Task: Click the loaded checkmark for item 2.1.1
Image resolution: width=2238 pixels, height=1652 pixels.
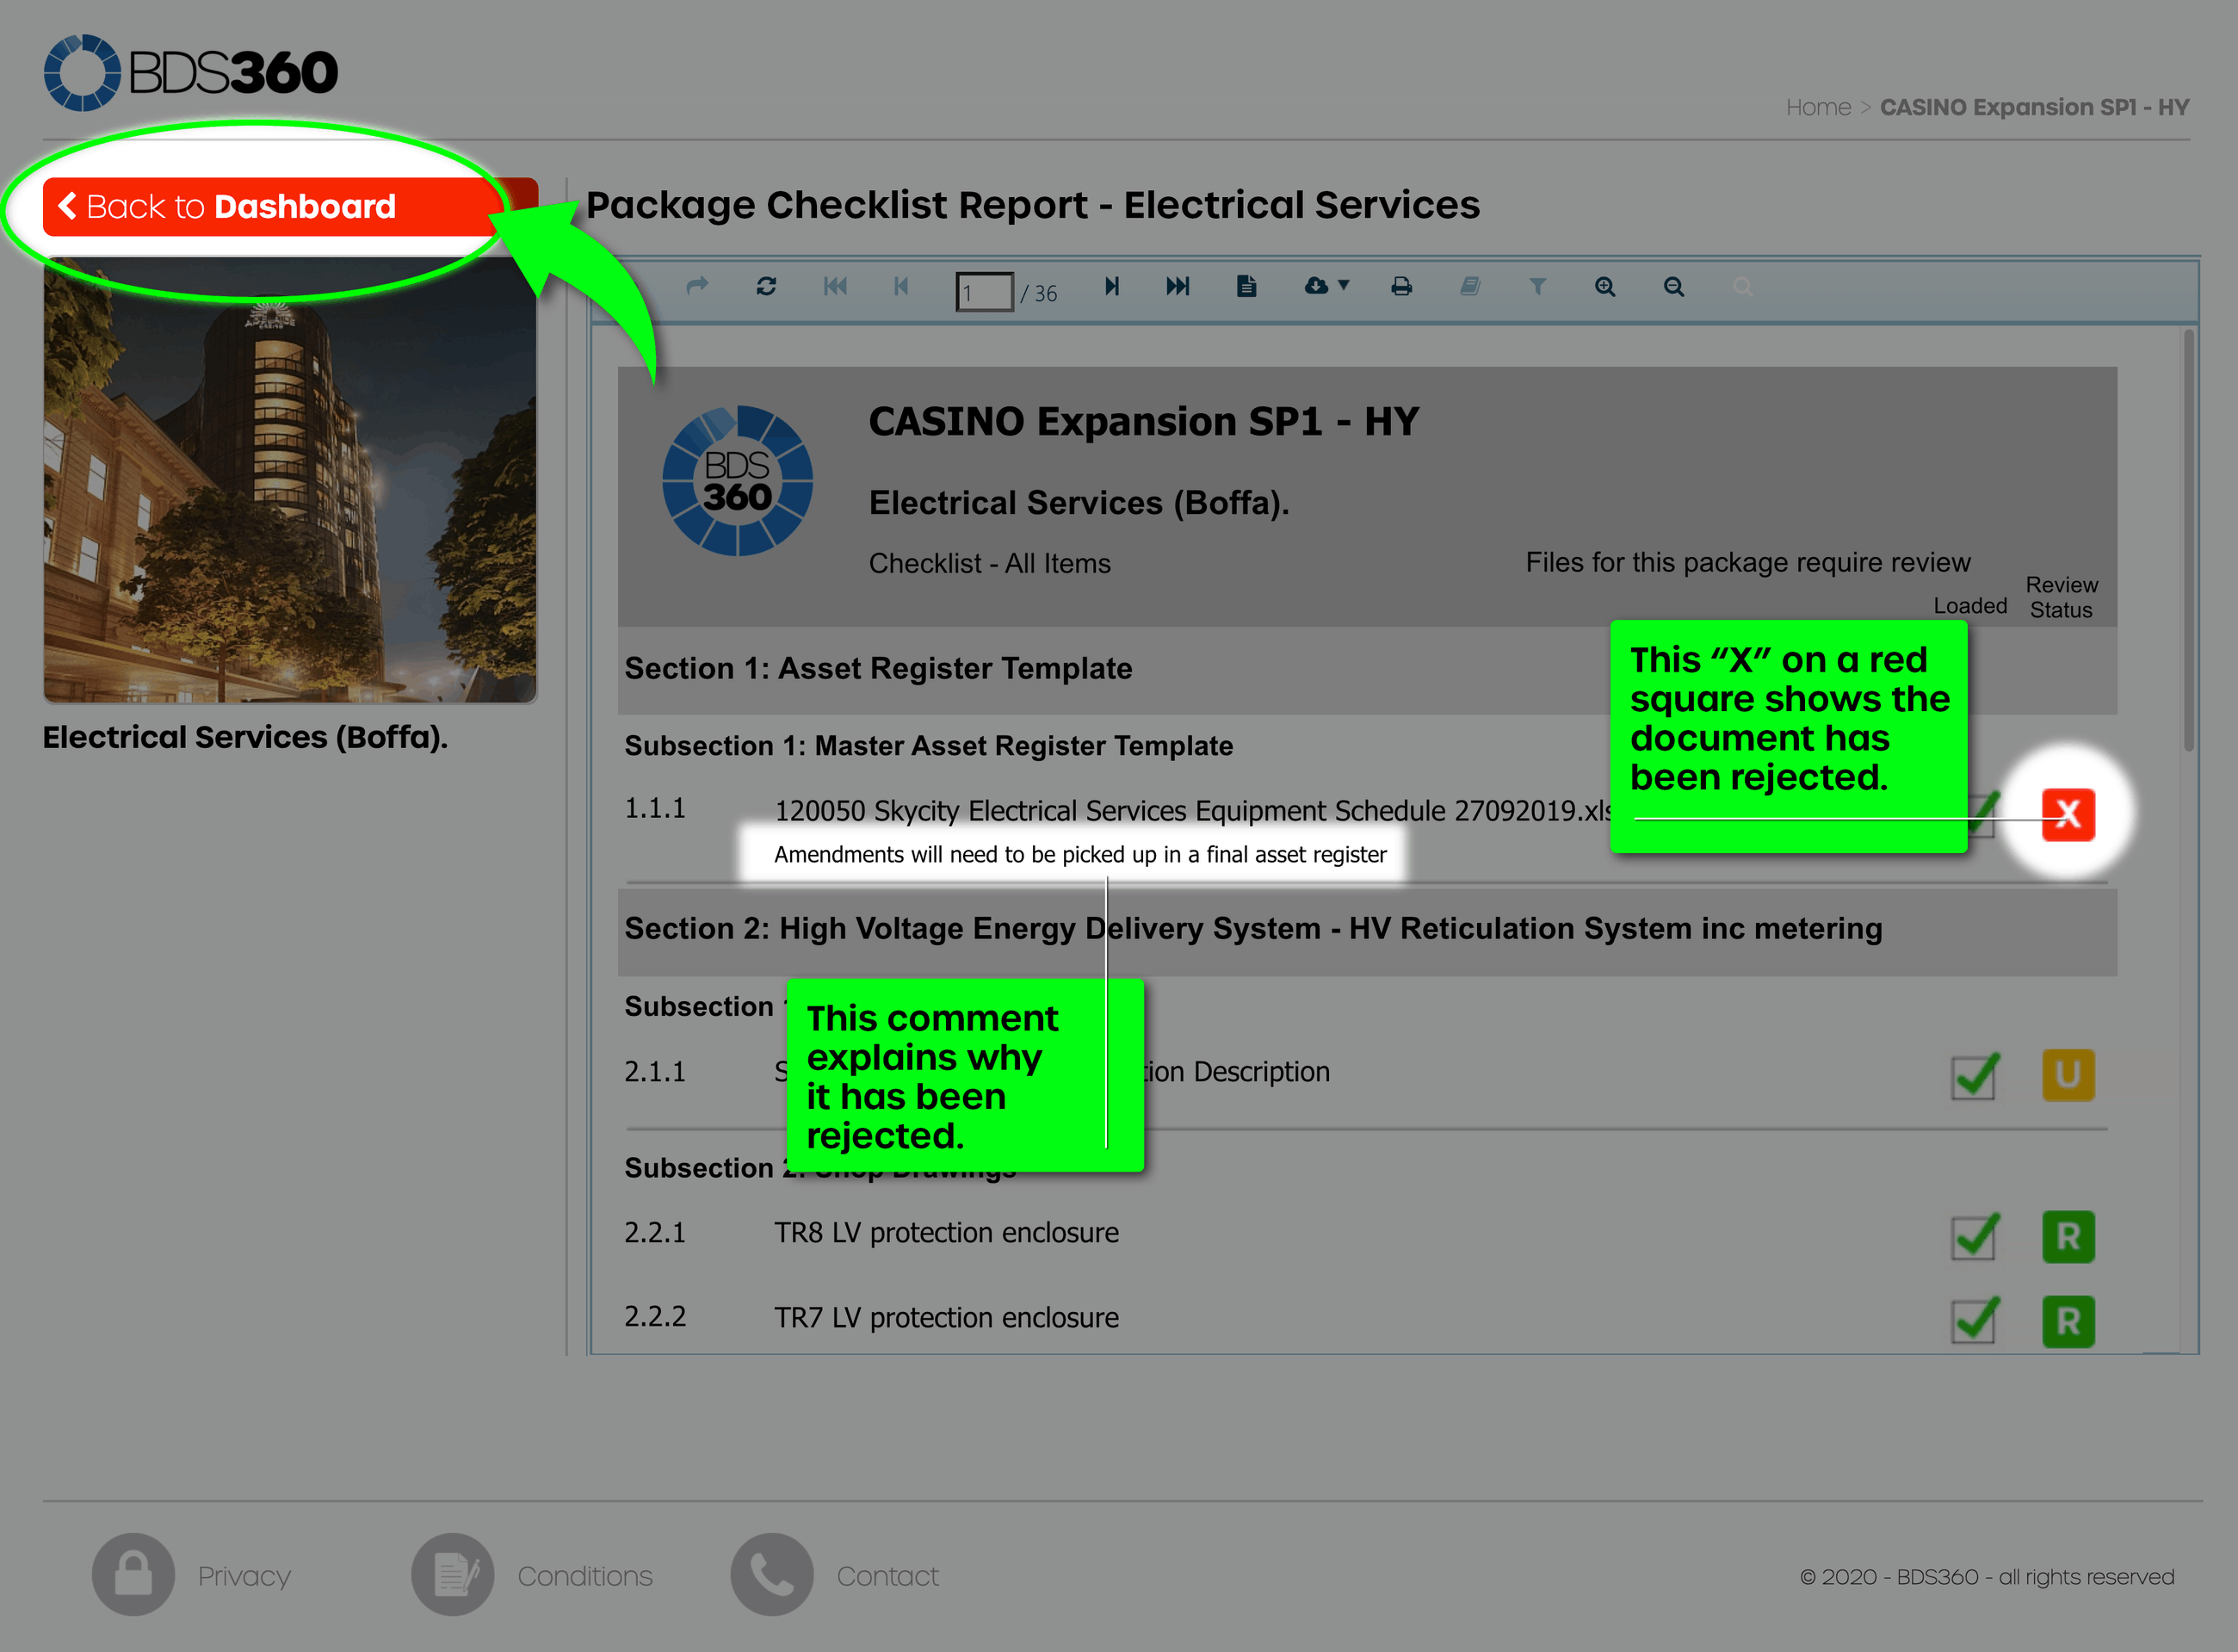Action: [x=1973, y=1077]
